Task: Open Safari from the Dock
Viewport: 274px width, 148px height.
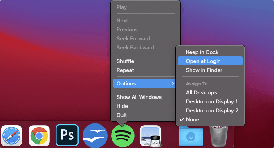Action: (11, 136)
